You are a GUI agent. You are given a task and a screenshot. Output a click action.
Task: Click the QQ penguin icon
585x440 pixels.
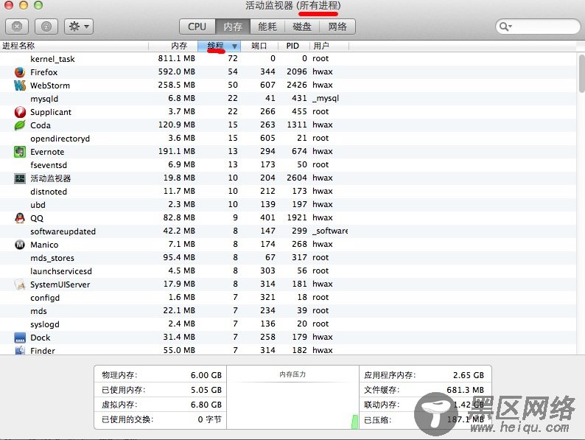tap(20, 218)
